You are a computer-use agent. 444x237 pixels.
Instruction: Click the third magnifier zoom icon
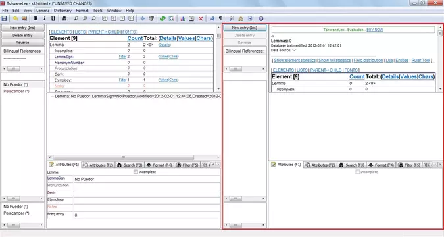(x=93, y=18)
